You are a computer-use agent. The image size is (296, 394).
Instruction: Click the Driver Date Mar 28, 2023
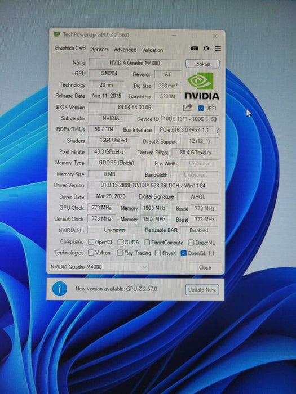(x=111, y=196)
